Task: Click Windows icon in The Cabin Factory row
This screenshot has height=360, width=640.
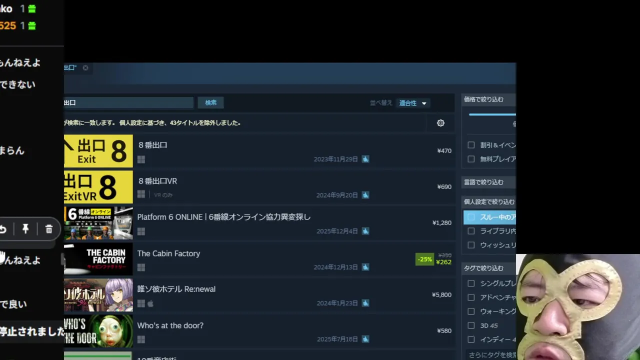Action: click(141, 267)
